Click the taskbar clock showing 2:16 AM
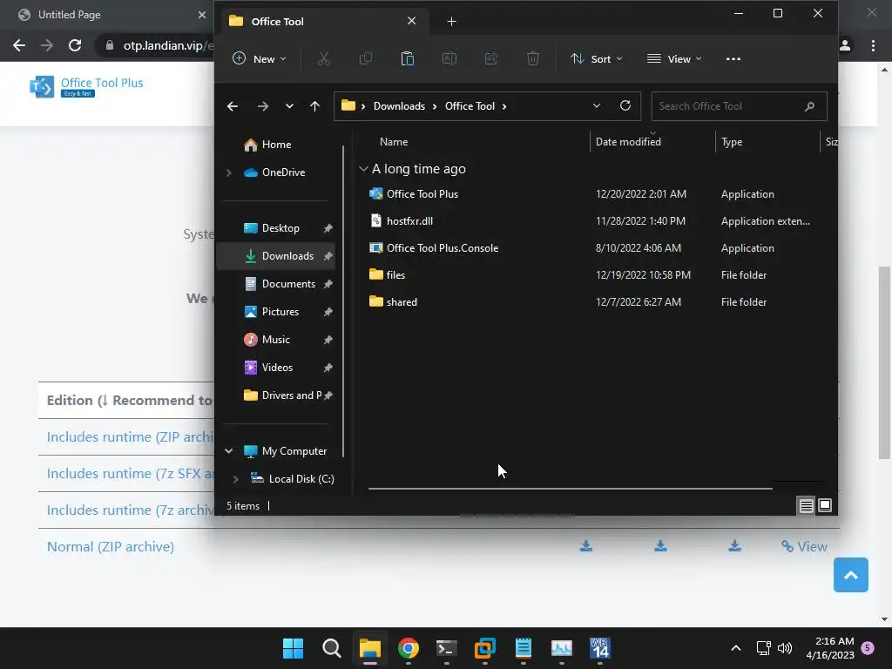The image size is (892, 669). 830,648
